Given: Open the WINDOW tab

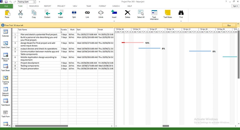Looking at the screenshot, I should click(x=116, y=6).
